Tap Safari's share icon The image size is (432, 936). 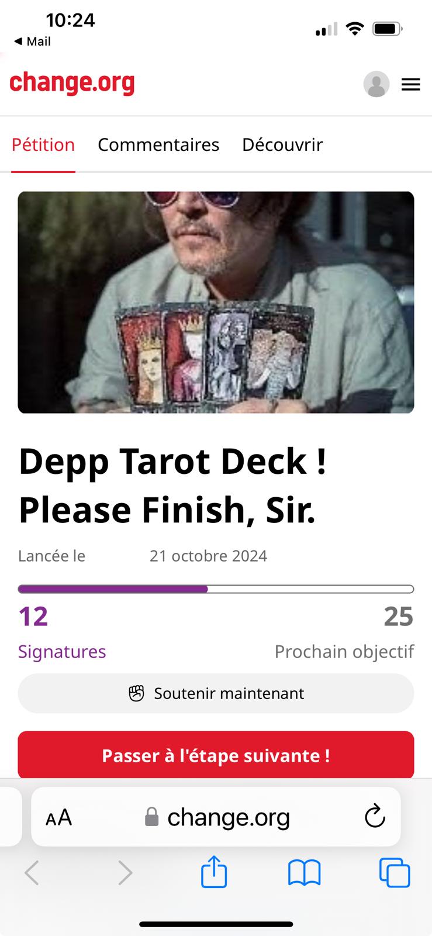[214, 872]
